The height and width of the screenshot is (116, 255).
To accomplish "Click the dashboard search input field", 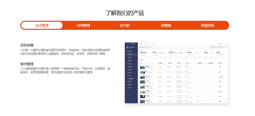I will [145, 47].
